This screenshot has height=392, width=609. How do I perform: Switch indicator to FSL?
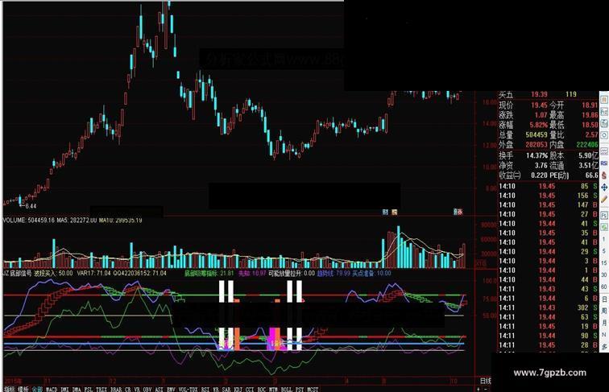point(89,389)
